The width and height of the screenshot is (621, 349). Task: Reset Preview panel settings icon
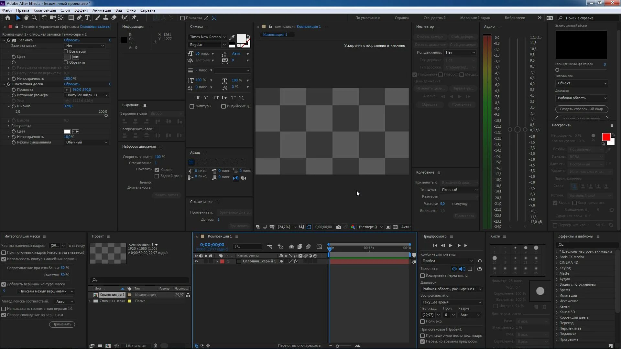coord(480,261)
